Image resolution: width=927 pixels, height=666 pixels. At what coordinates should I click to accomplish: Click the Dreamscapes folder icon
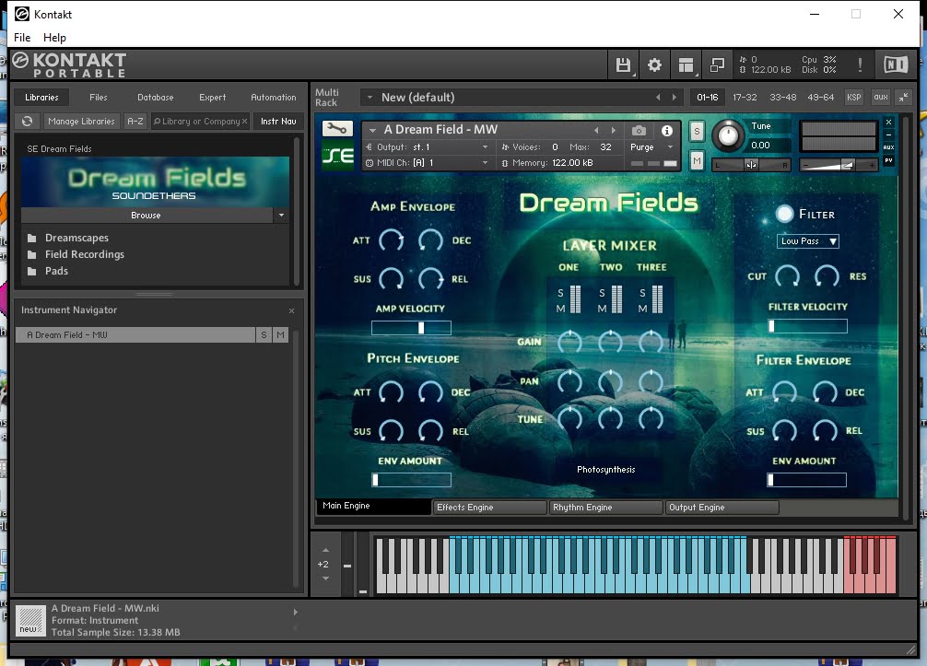click(32, 239)
